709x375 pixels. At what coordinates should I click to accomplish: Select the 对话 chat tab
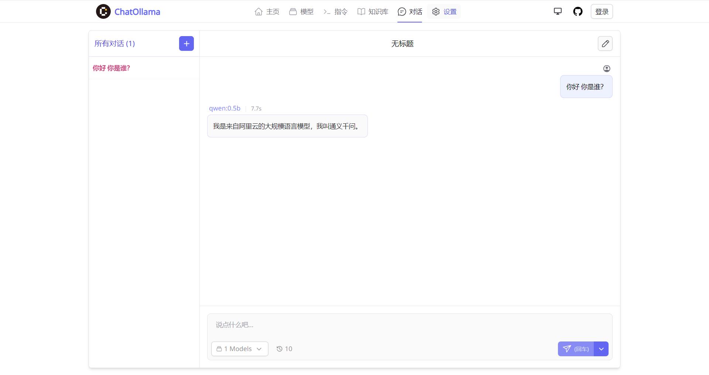(x=410, y=12)
